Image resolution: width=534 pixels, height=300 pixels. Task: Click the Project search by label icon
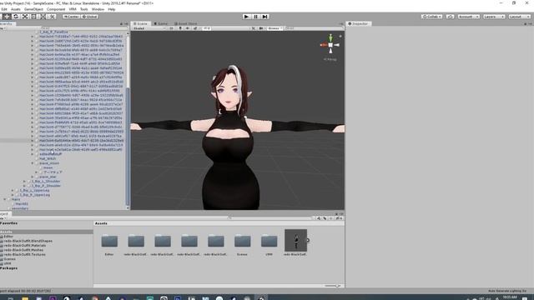pyautogui.click(x=325, y=218)
